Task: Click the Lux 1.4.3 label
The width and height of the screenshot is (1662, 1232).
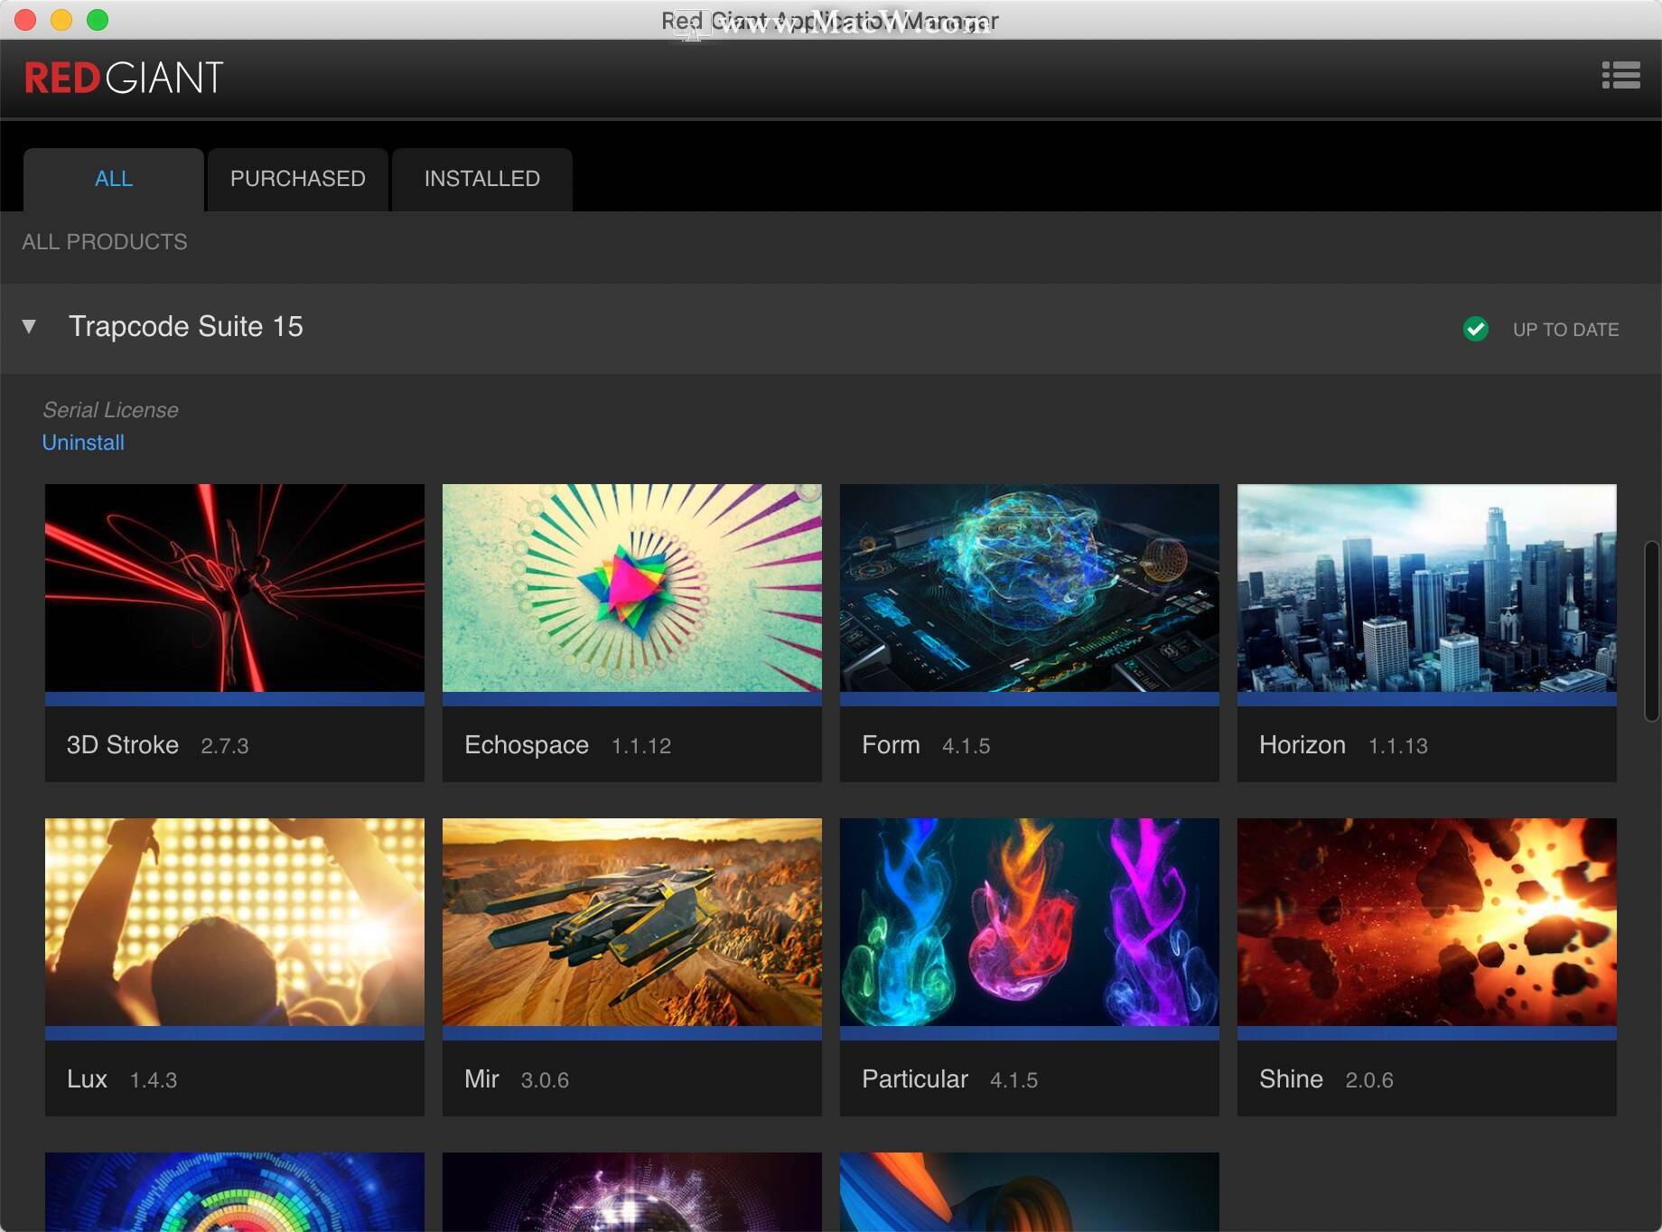Action: pyautogui.click(x=122, y=1079)
